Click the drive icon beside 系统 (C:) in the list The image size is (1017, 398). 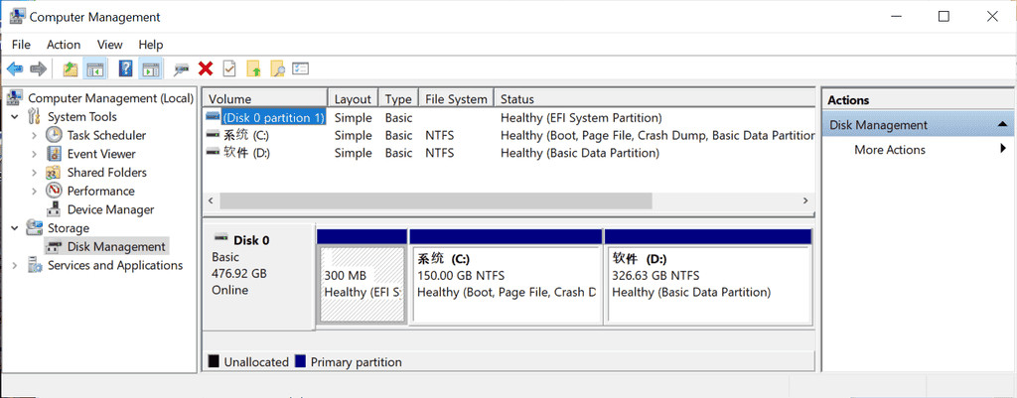coord(213,135)
